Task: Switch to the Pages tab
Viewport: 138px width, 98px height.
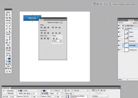Action: (120, 20)
